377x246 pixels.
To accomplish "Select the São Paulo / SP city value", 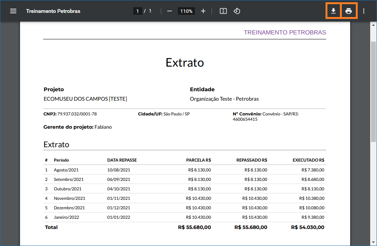I will [x=177, y=114].
